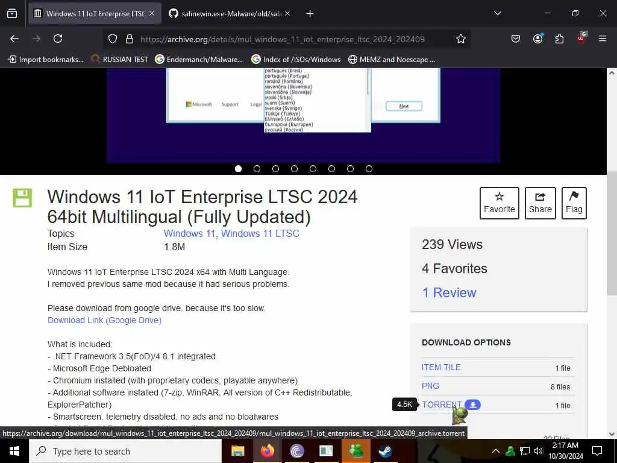Open MEMZ and Noescape bookmark
Screen dimensions: 617x463
(x=392, y=60)
